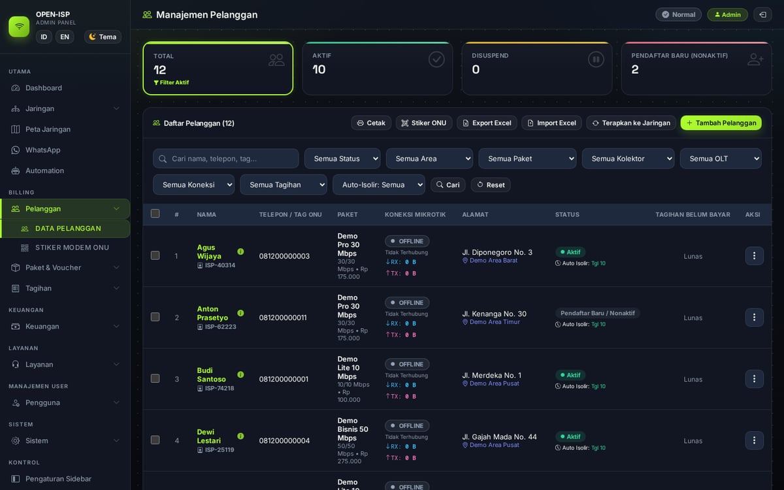784x490 pixels.
Task: Click green info icon beside Agus Wijaya
Action: pos(240,252)
